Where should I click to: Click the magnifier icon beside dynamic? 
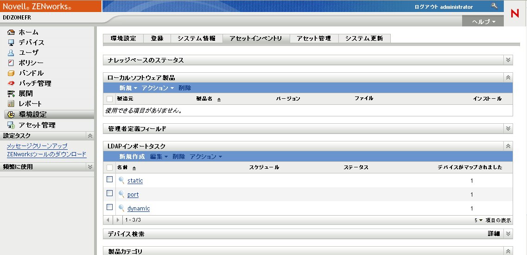121,208
